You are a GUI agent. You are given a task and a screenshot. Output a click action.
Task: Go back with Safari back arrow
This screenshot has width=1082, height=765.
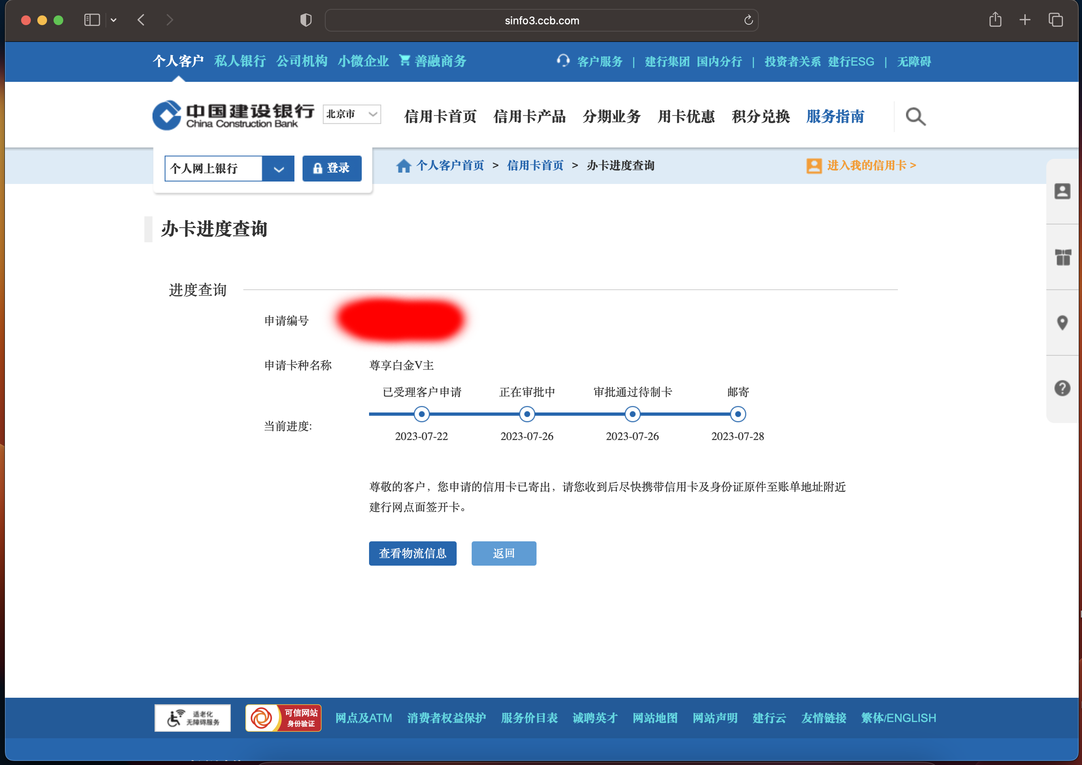141,20
